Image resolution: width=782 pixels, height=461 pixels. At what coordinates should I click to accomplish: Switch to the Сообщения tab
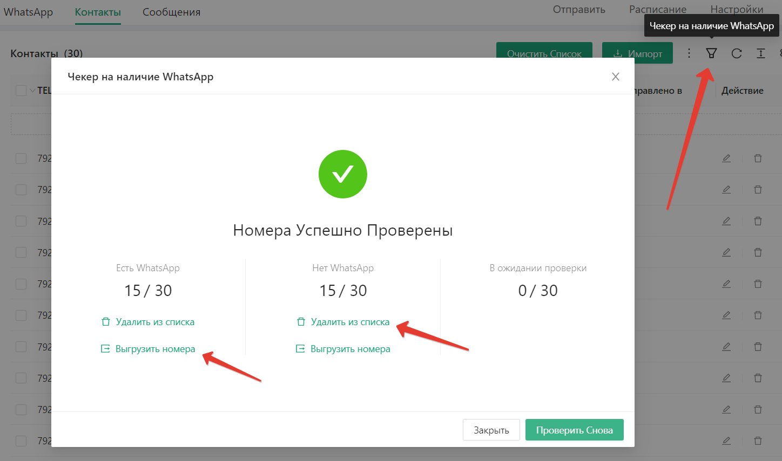pyautogui.click(x=171, y=12)
